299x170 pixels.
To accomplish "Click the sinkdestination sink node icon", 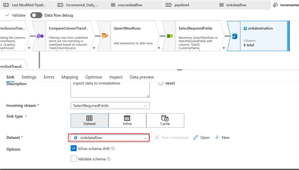I will [235, 36].
